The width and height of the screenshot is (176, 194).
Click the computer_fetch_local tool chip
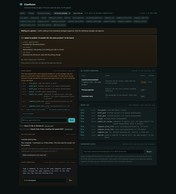click(x=76, y=21)
